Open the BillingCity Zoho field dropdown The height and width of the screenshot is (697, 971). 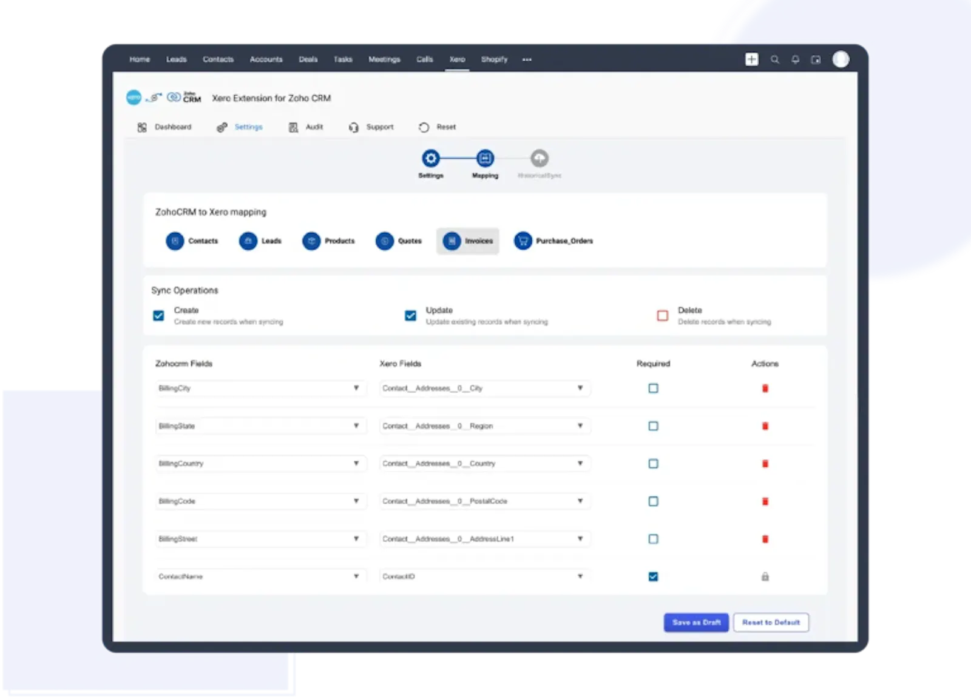[261, 388]
